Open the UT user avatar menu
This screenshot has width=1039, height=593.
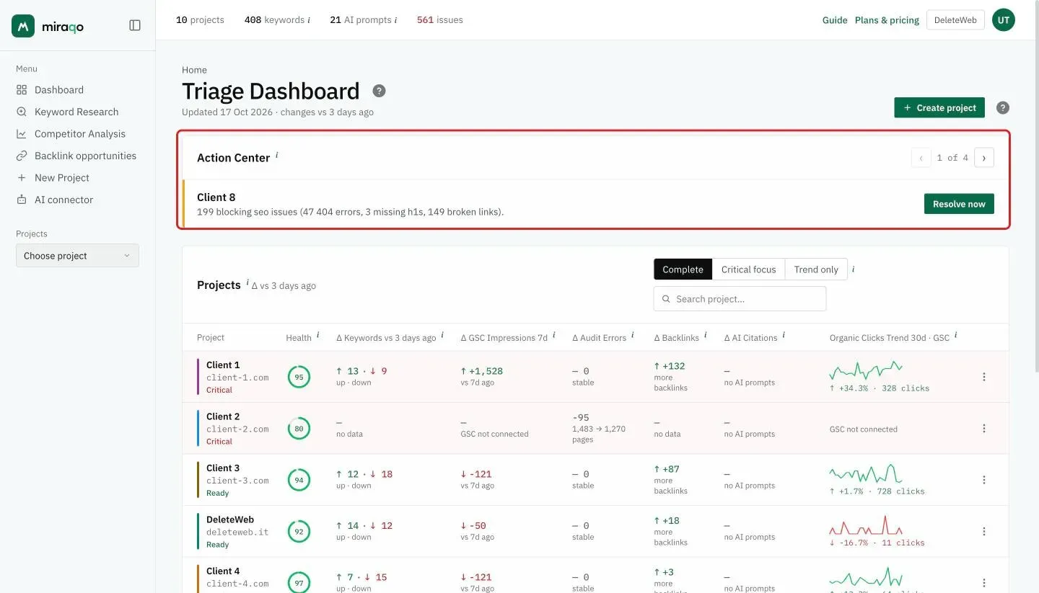coord(1004,20)
